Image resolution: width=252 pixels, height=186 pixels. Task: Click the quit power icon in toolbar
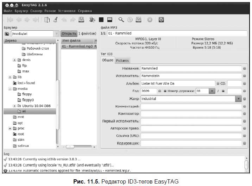[161, 20]
